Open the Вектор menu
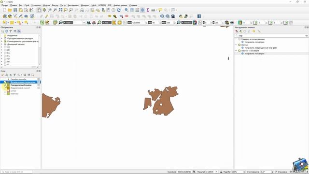 point(55,5)
